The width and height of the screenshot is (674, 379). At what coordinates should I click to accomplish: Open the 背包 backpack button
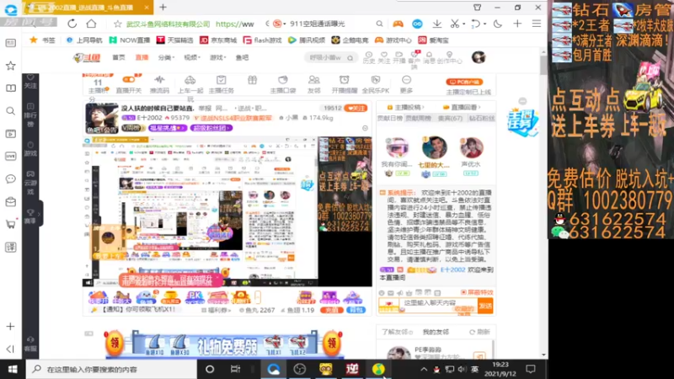pos(356,310)
